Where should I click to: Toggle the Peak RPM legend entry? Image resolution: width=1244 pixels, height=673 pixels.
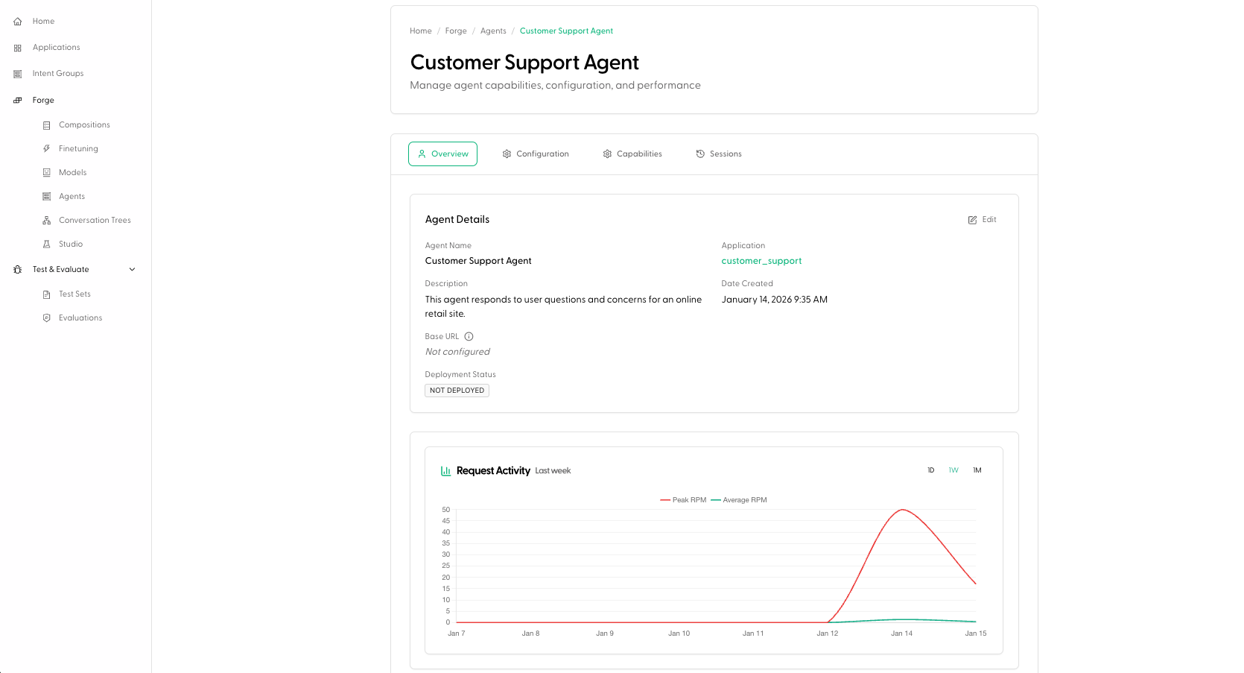pyautogui.click(x=682, y=499)
